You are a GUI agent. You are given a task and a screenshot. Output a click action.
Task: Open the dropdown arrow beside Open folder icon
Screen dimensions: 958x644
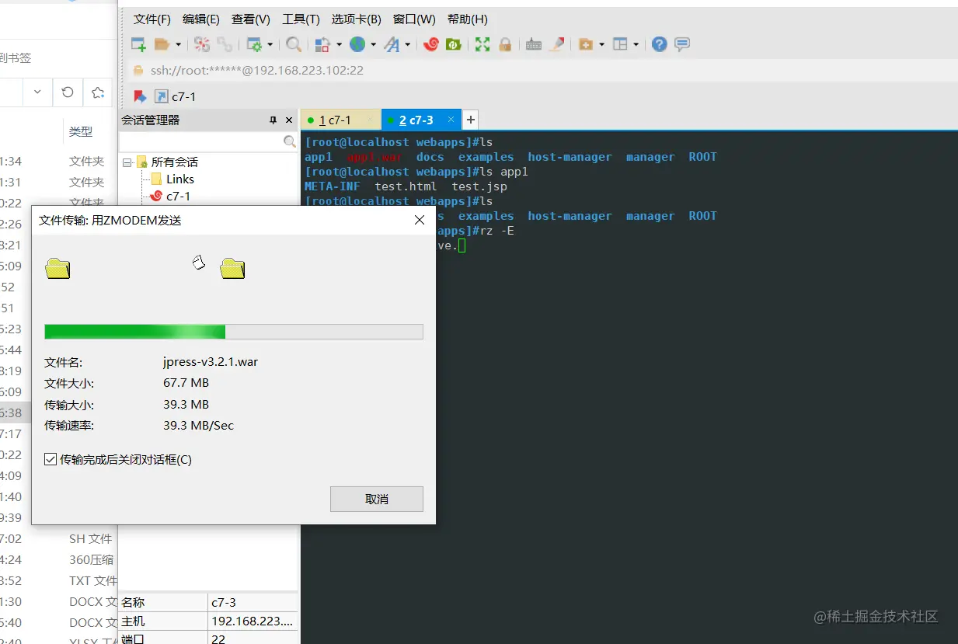(x=178, y=45)
